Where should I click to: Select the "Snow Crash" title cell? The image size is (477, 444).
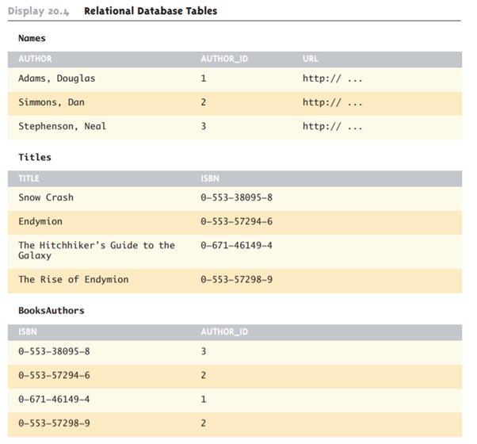(46, 197)
